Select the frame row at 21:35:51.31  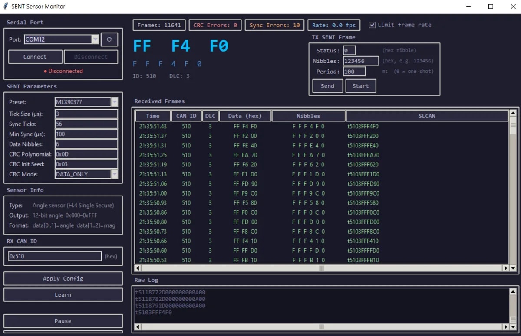(321, 146)
